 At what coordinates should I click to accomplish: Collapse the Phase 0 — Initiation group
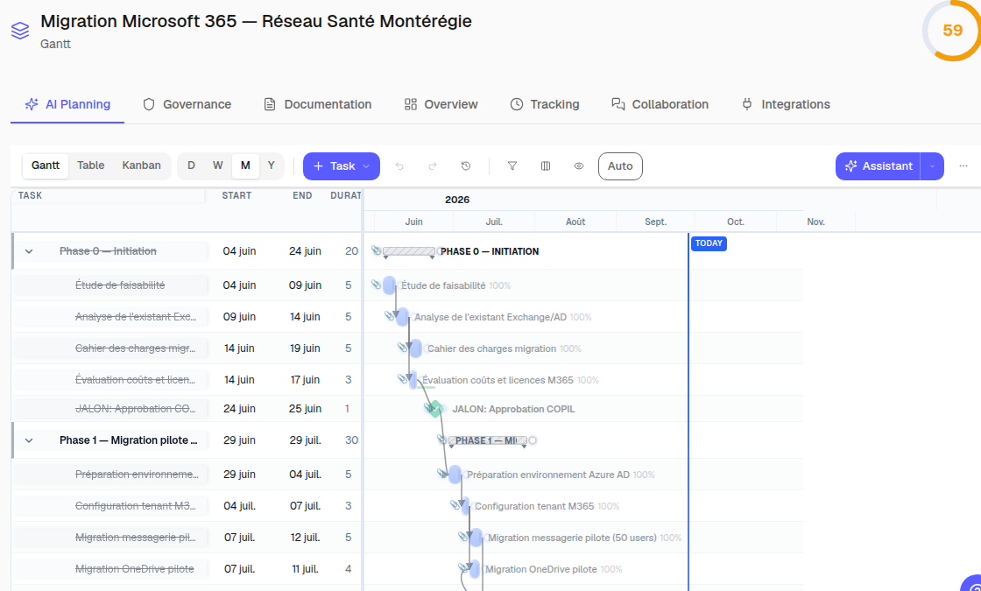29,251
